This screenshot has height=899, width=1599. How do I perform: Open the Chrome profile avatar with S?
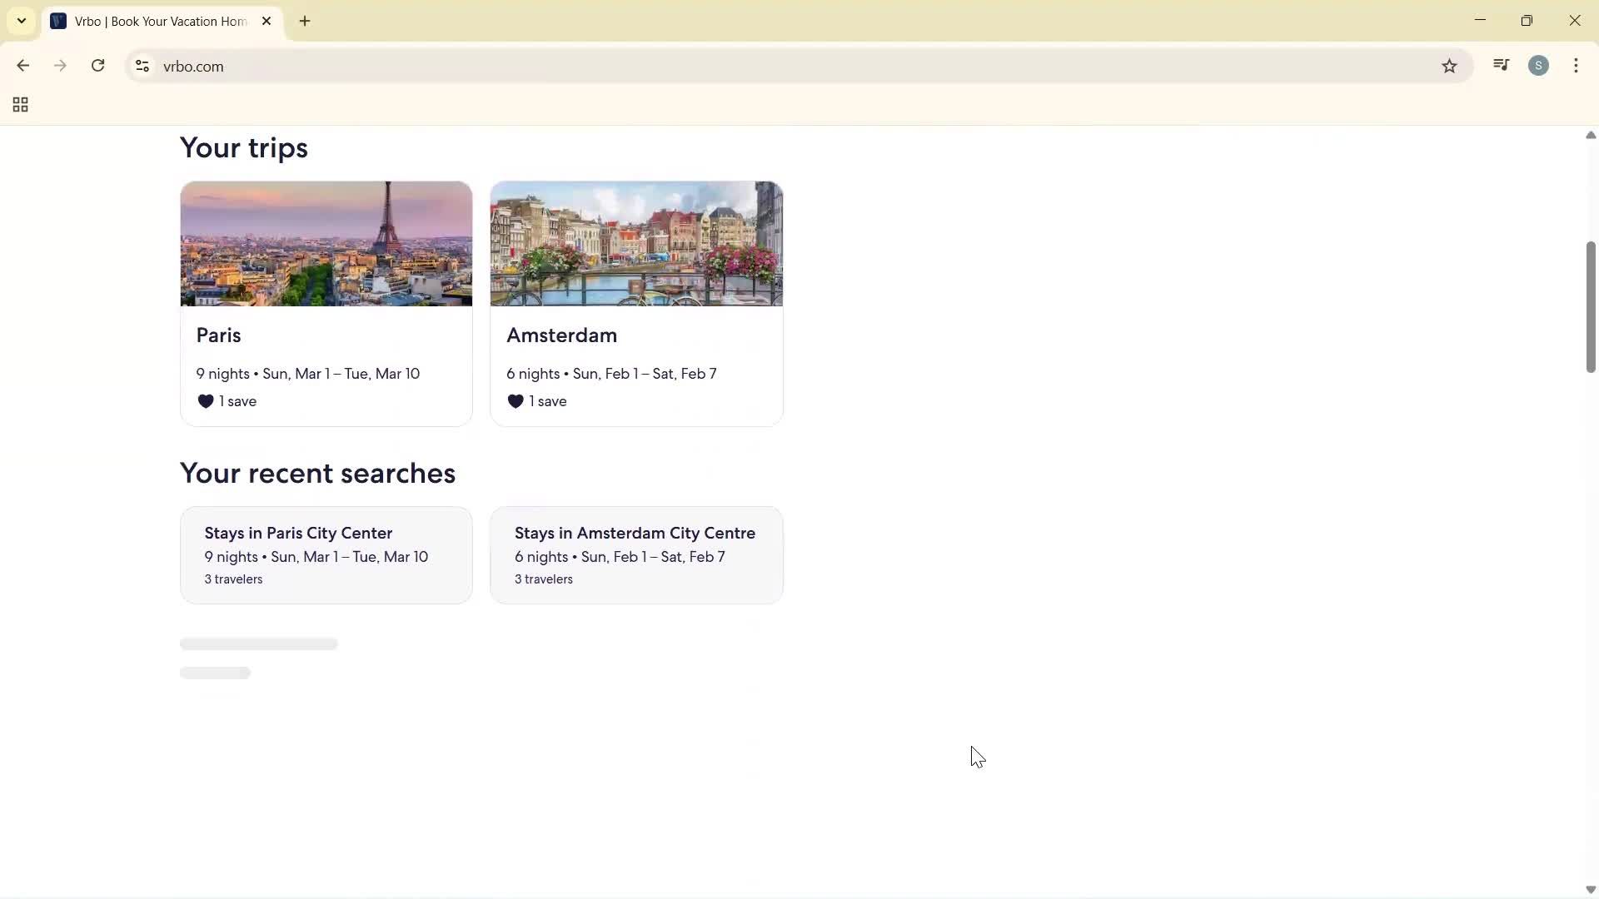point(1540,65)
